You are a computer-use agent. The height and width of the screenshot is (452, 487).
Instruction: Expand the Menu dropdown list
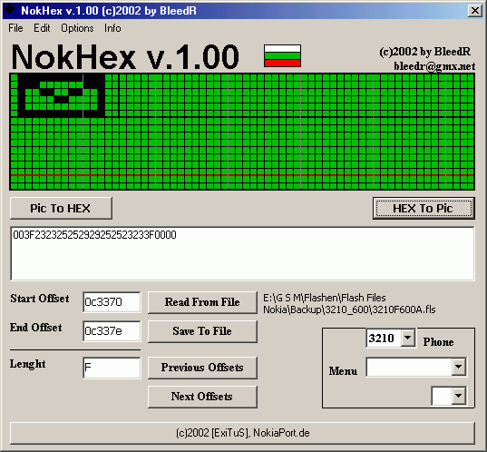tap(458, 367)
